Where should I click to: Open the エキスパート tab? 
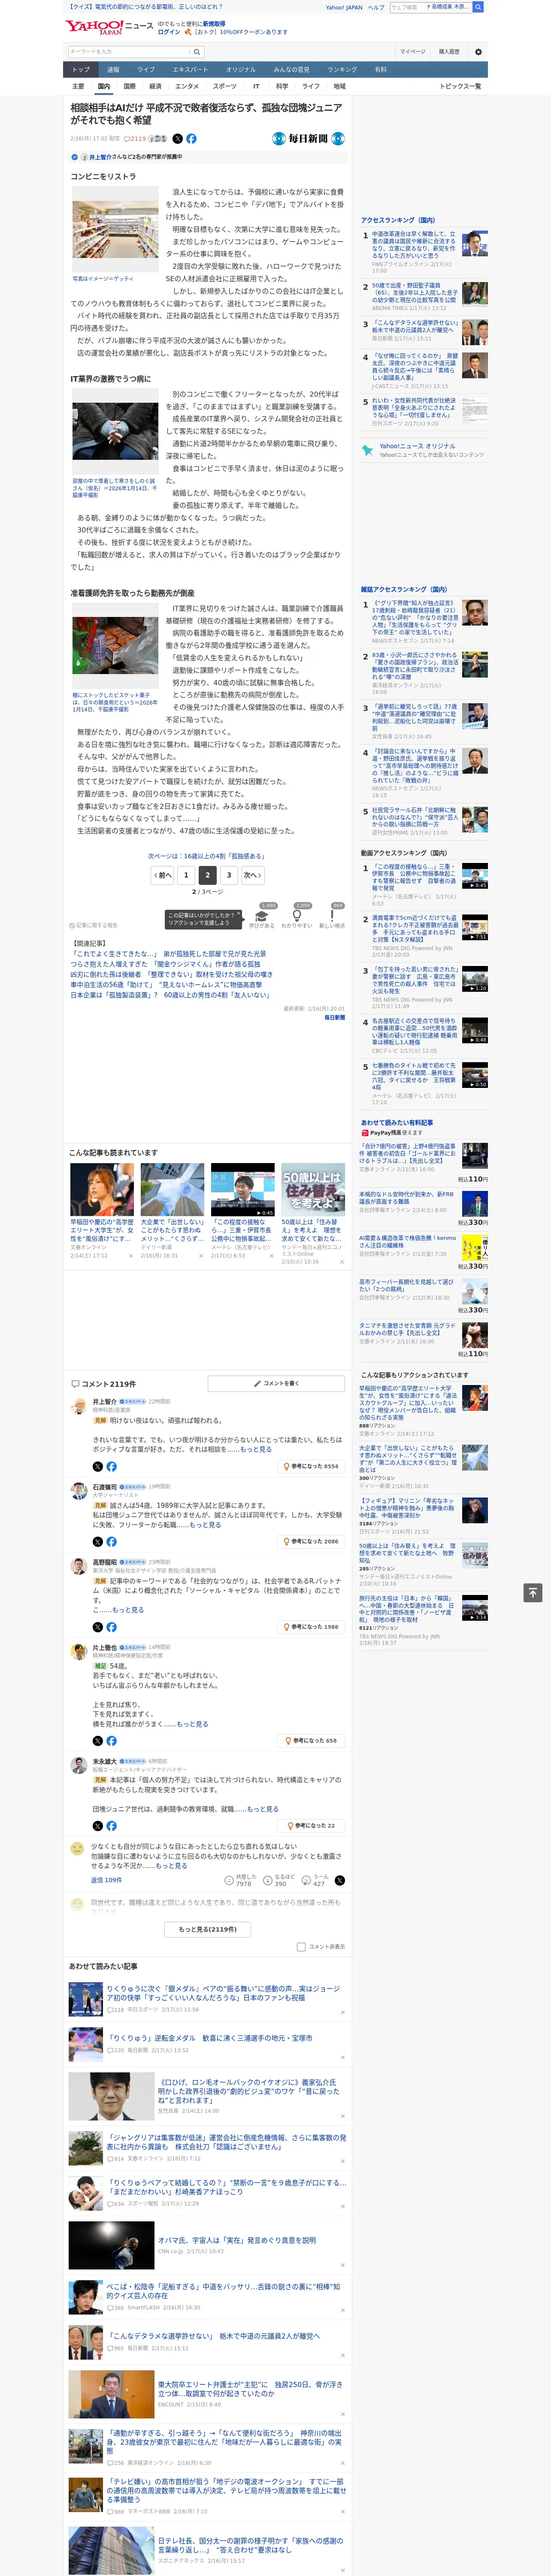point(190,69)
